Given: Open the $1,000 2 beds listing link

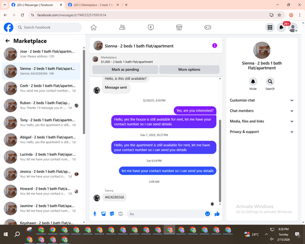Looking at the screenshot, I should point(127,62).
